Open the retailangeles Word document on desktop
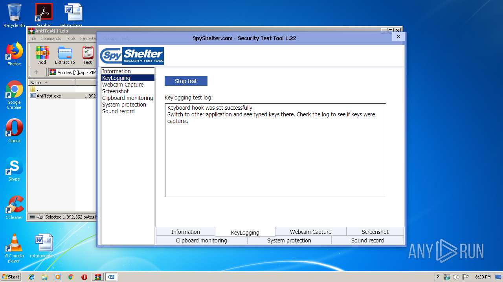The image size is (503, 282). (44, 246)
